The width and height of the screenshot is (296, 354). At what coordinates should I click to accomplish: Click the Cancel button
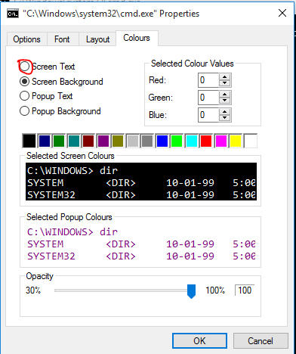pos(261,341)
